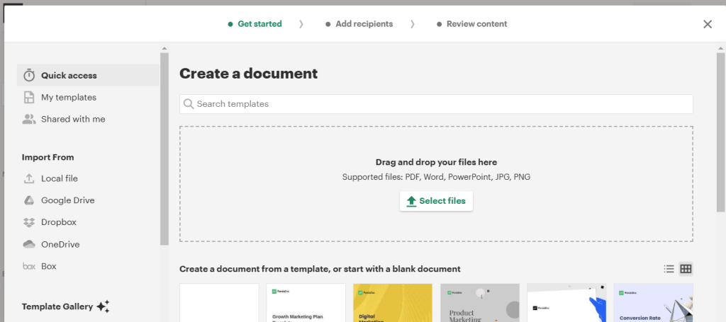
Task: Click the Quick access stopwatch icon
Action: tap(29, 75)
